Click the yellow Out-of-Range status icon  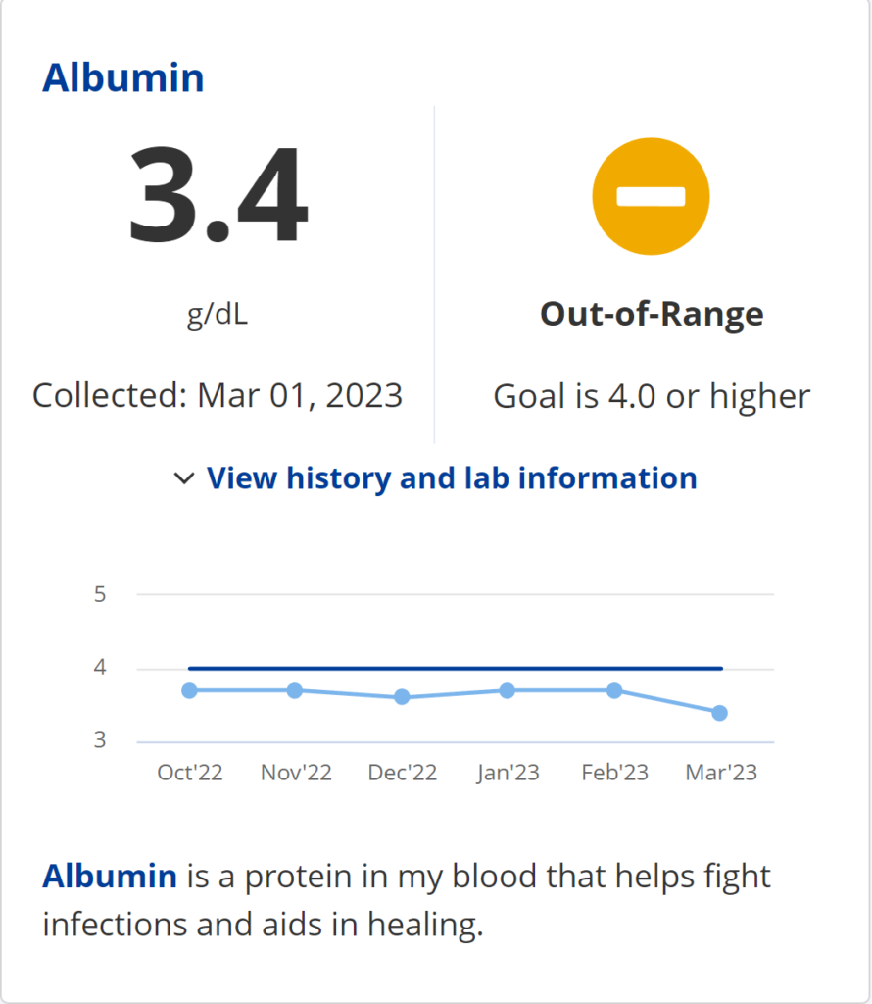[651, 195]
